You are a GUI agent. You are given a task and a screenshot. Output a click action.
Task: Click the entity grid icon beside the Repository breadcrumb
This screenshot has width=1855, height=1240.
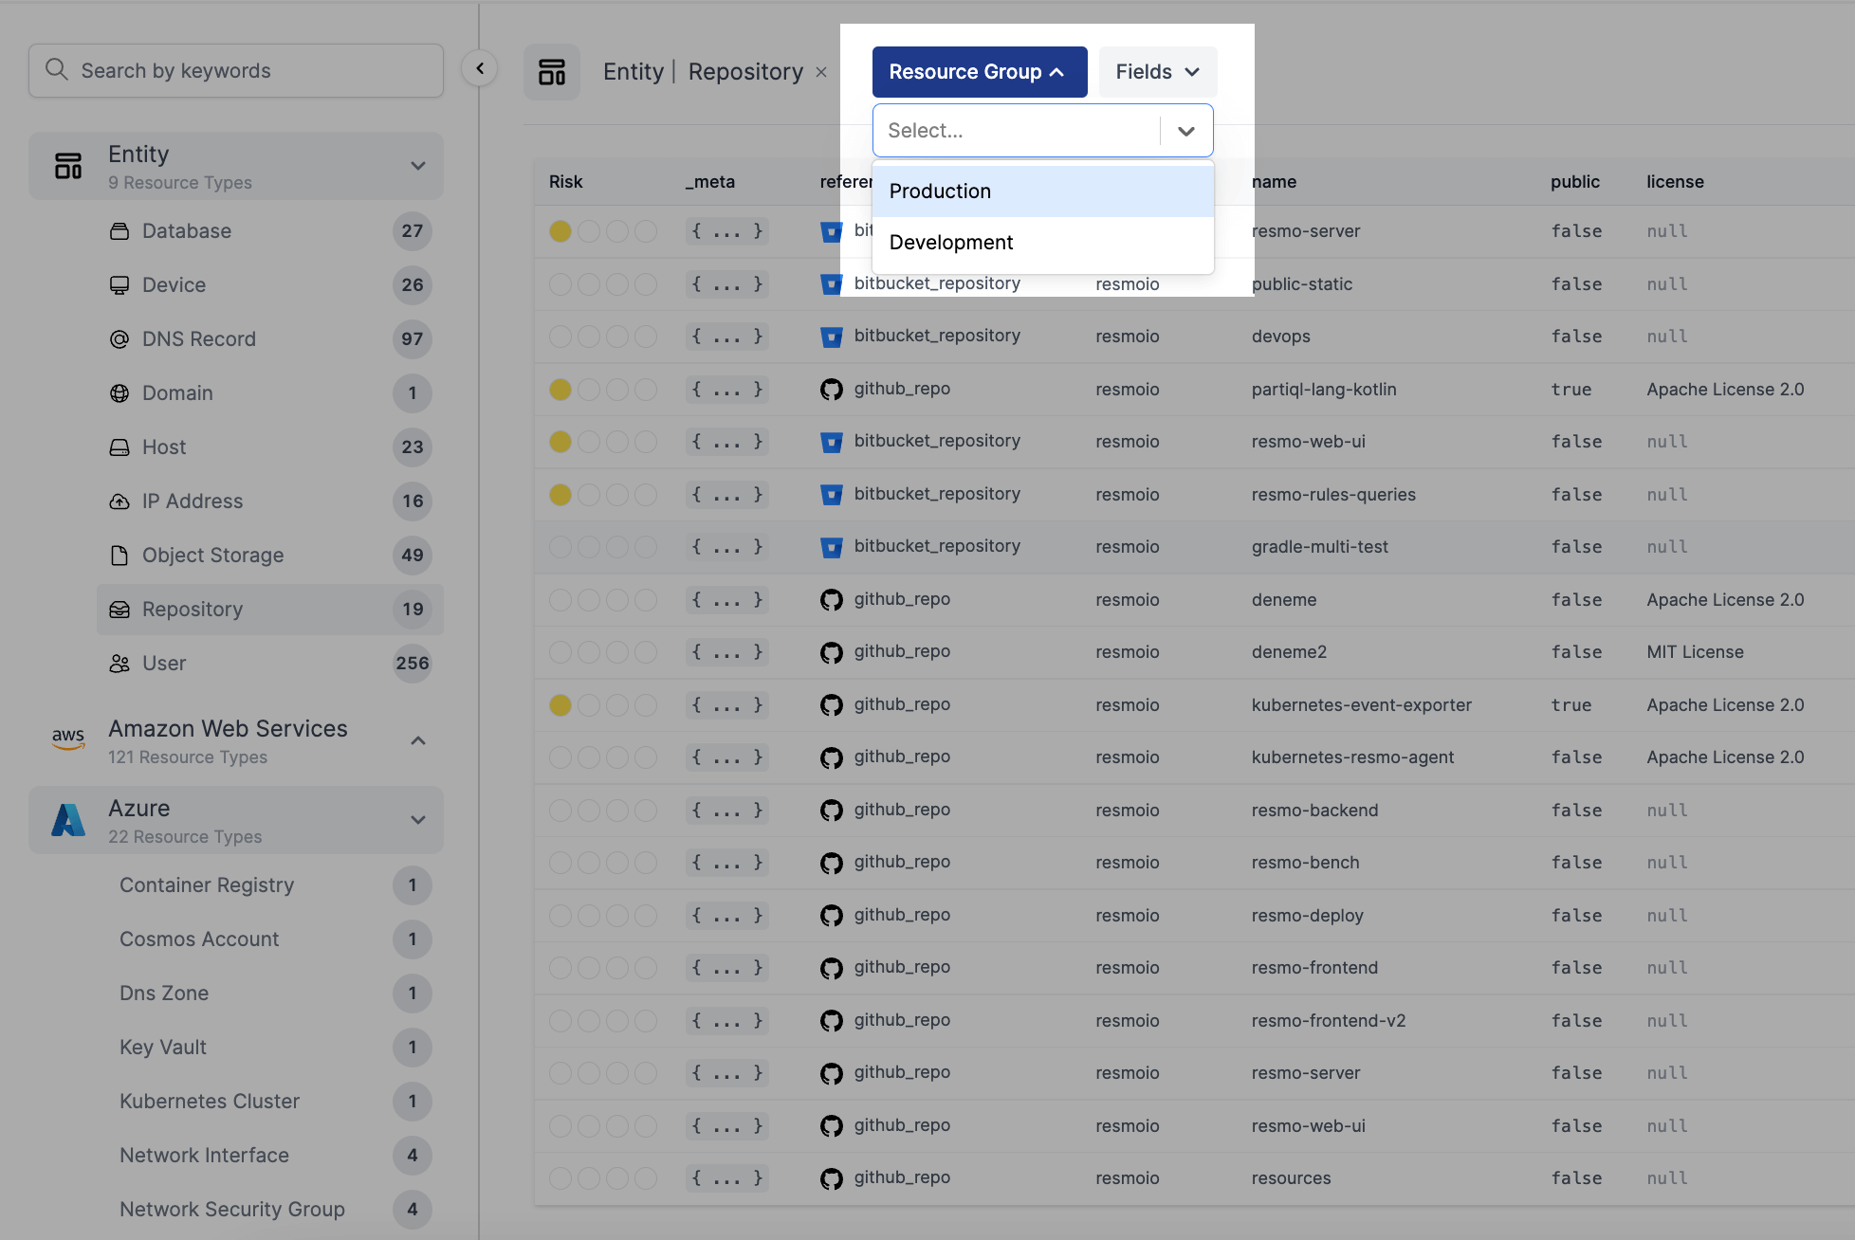(552, 71)
